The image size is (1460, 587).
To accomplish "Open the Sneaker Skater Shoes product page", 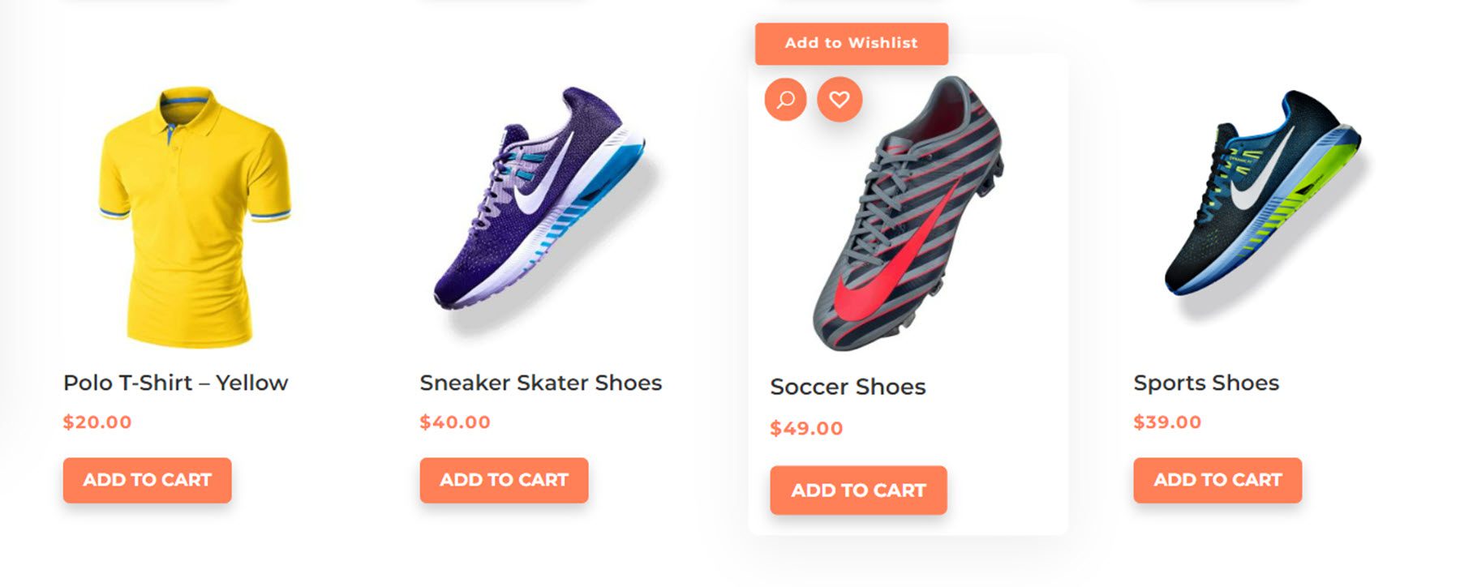I will [540, 382].
